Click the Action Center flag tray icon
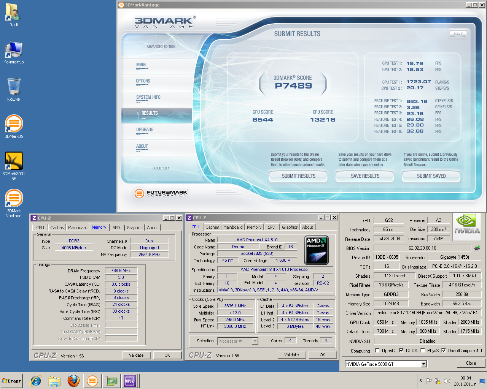487x389 pixels. tap(429, 381)
